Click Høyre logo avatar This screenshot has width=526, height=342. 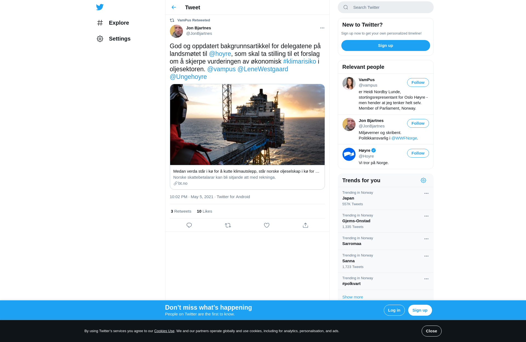(349, 154)
